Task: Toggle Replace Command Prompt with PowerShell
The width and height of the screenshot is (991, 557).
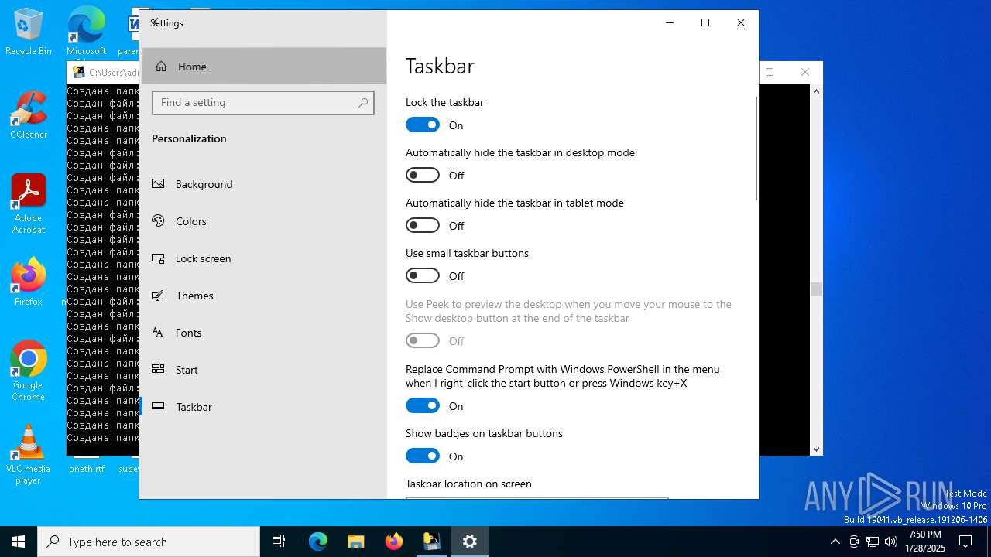Action: [x=423, y=405]
